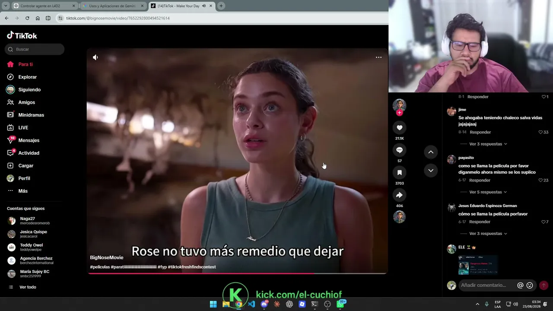Expand Ver 5 respuestas under payasito's comment
Screen dimensions: 553x311
488,192
